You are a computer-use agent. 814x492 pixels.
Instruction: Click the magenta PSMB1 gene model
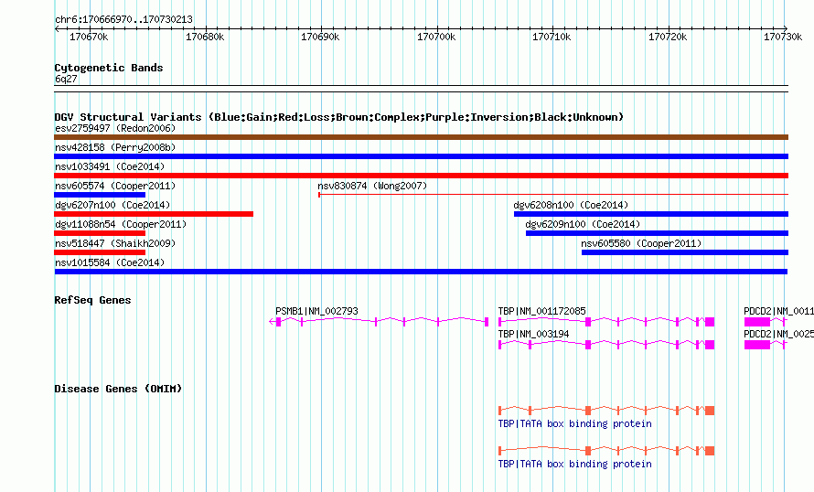pyautogui.click(x=379, y=322)
